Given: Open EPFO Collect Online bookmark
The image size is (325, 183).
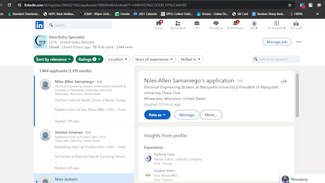Looking at the screenshot, I should 177,14.
